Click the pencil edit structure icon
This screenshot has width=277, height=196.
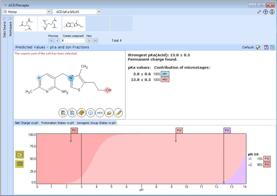pyautogui.click(x=118, y=113)
